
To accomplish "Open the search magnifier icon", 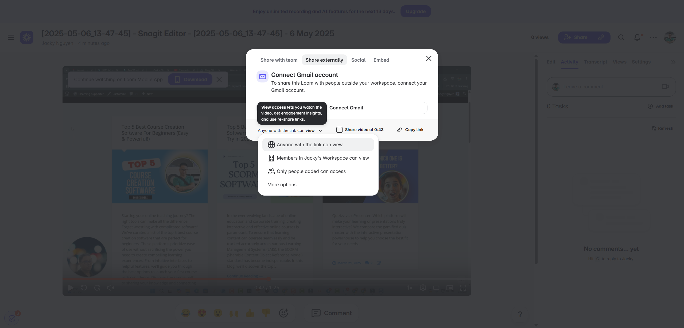I will click(621, 37).
